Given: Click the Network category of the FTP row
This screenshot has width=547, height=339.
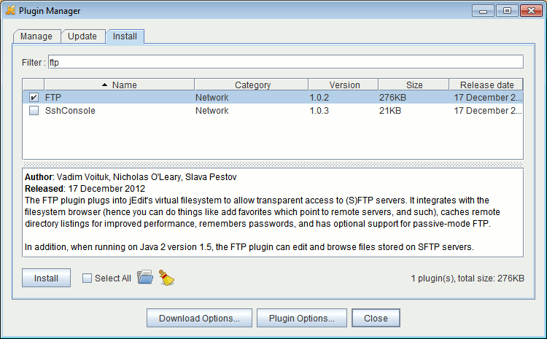Looking at the screenshot, I should pos(212,97).
